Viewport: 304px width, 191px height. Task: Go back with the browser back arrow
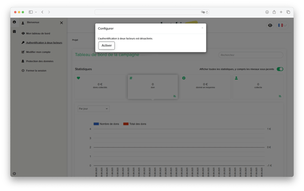click(42, 12)
